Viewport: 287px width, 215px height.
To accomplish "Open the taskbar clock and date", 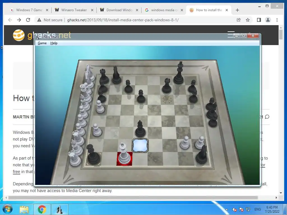I will [x=272, y=209].
